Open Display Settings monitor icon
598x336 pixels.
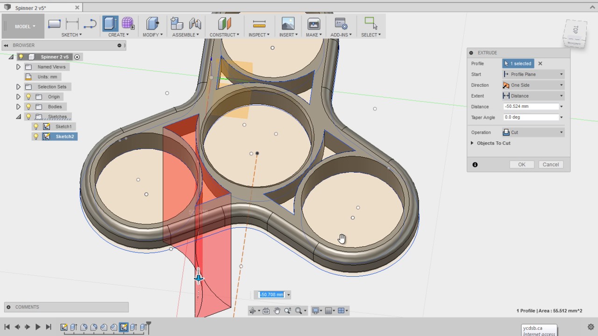click(316, 311)
